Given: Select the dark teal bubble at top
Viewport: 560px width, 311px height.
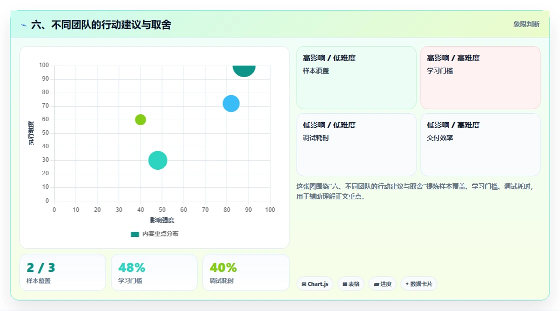Looking at the screenshot, I should coord(244,71).
